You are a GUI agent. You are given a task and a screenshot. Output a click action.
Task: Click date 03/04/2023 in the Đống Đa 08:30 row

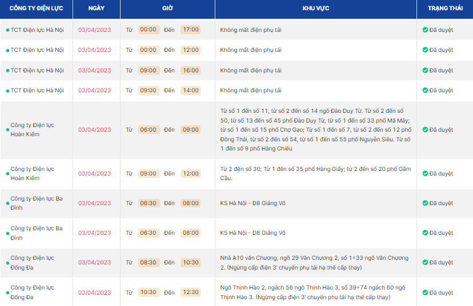(x=94, y=262)
